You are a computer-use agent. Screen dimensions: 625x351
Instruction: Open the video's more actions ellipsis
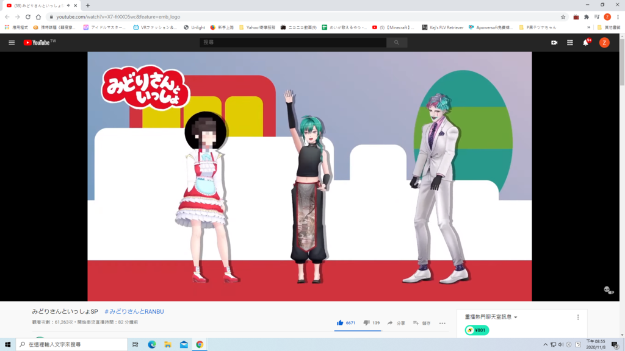coord(443,323)
